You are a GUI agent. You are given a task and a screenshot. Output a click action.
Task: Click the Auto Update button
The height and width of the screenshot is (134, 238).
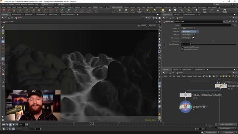click(x=229, y=133)
